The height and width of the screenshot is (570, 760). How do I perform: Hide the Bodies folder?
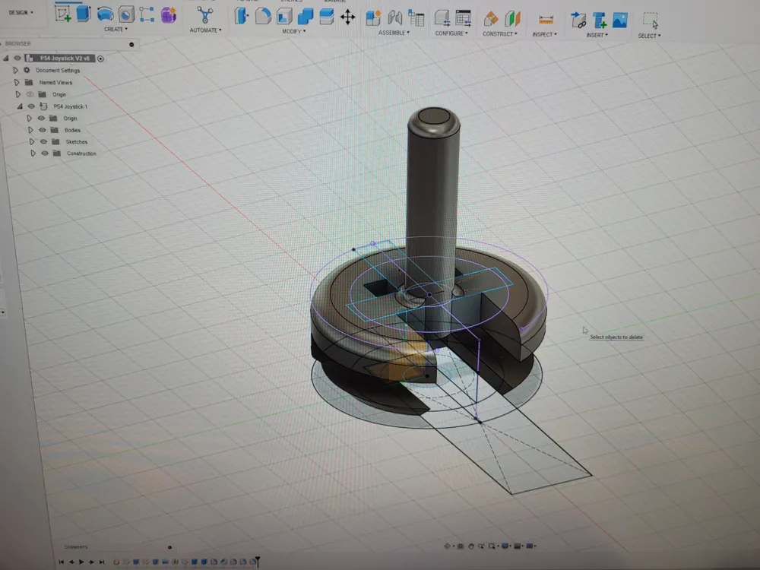pos(43,130)
